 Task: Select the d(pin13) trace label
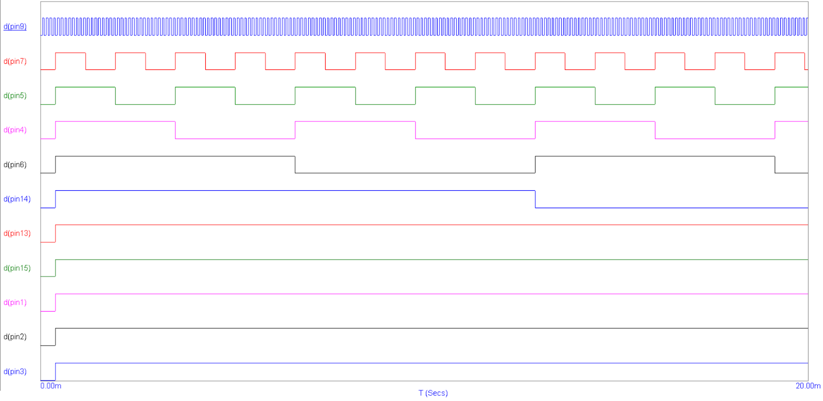pyautogui.click(x=17, y=233)
